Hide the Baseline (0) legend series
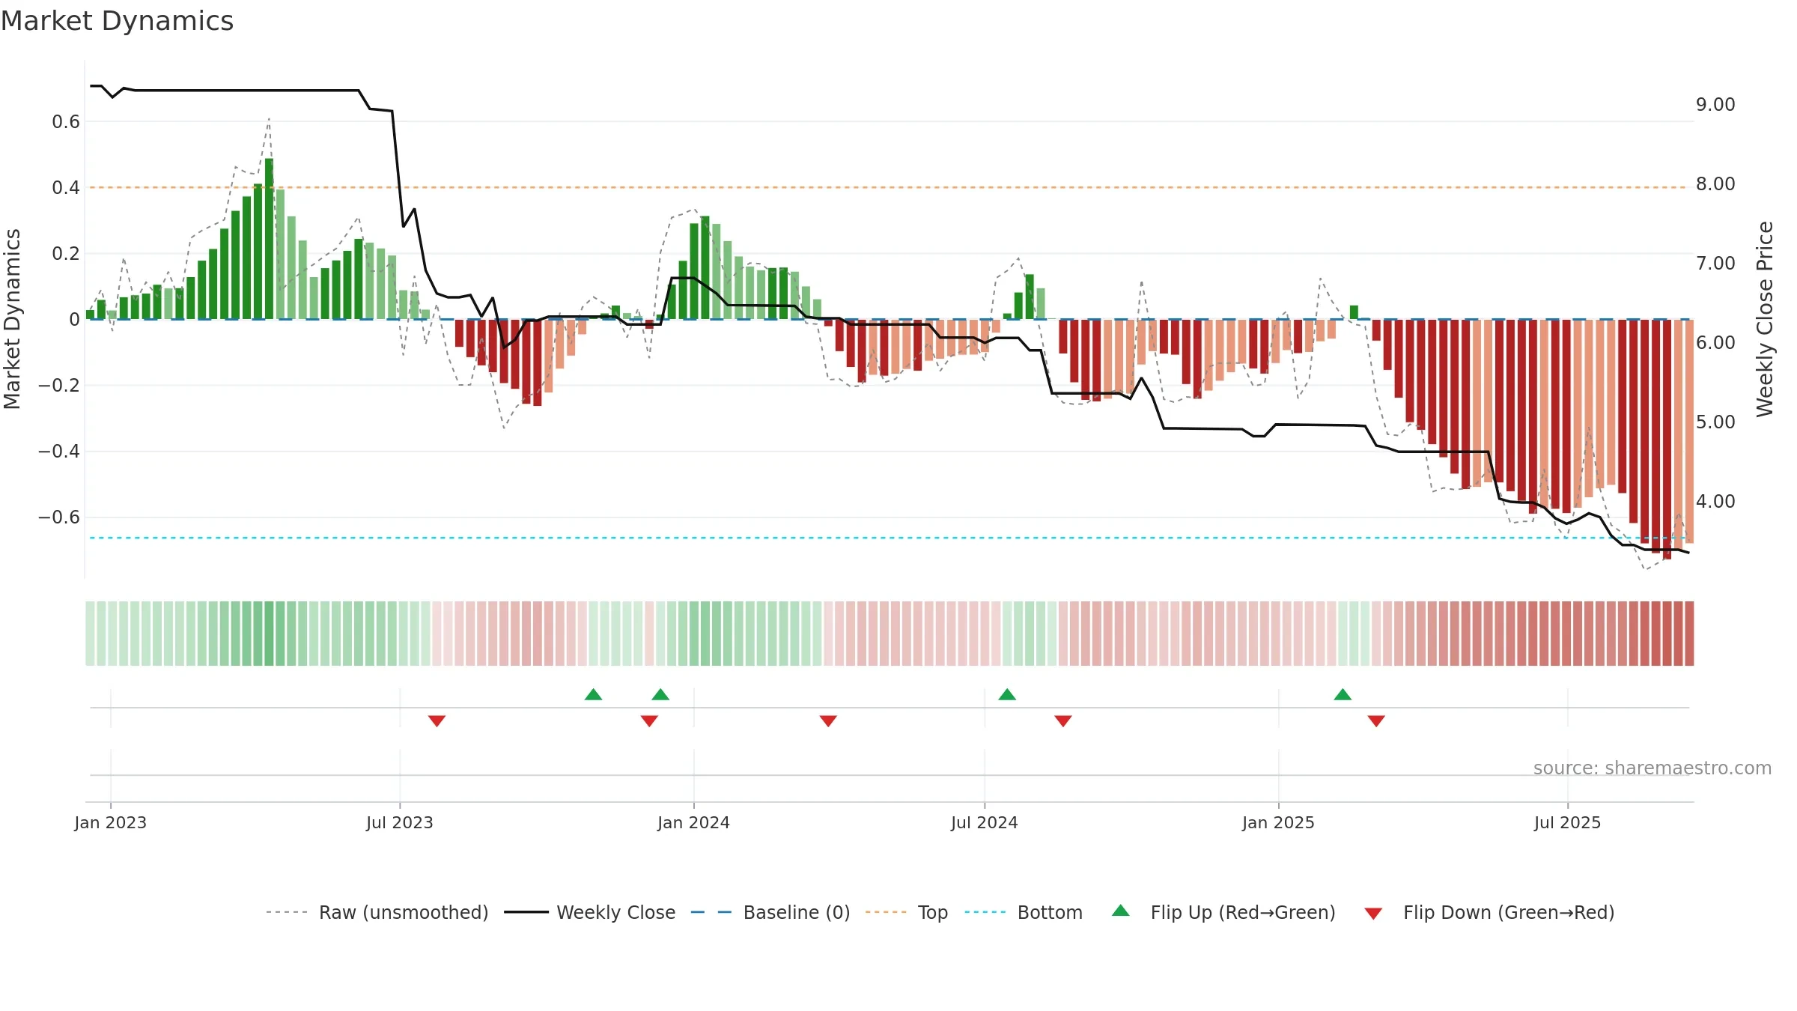 coord(770,912)
